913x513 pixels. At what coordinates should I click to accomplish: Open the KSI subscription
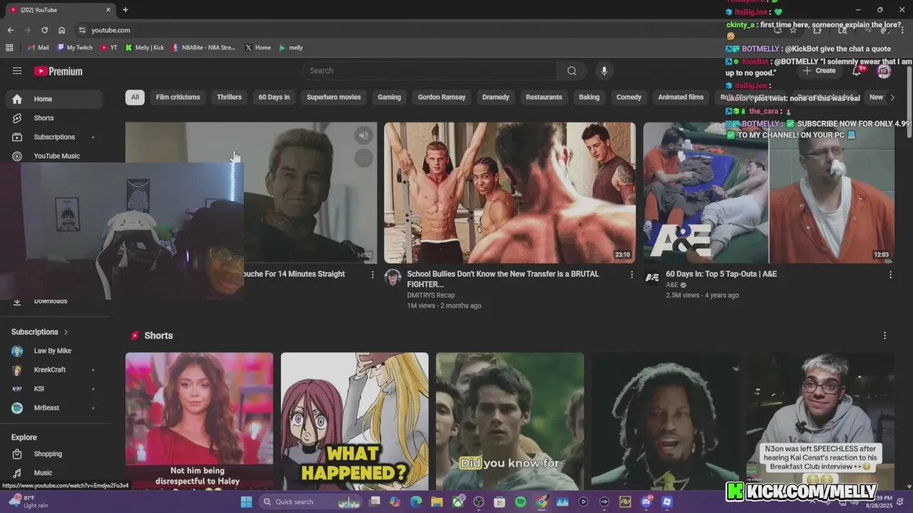tap(53, 389)
